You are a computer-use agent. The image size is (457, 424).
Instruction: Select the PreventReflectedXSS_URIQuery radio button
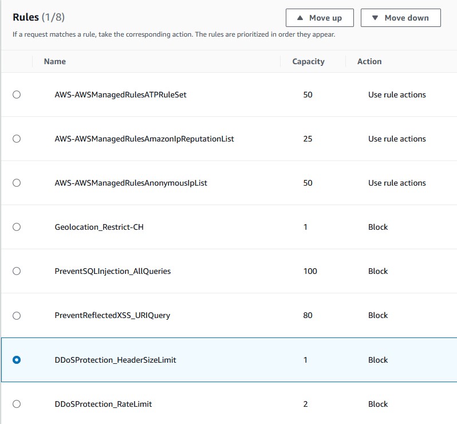click(x=17, y=315)
